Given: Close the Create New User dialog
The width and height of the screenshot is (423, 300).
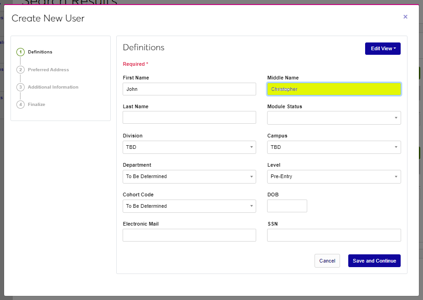Looking at the screenshot, I should pyautogui.click(x=405, y=17).
